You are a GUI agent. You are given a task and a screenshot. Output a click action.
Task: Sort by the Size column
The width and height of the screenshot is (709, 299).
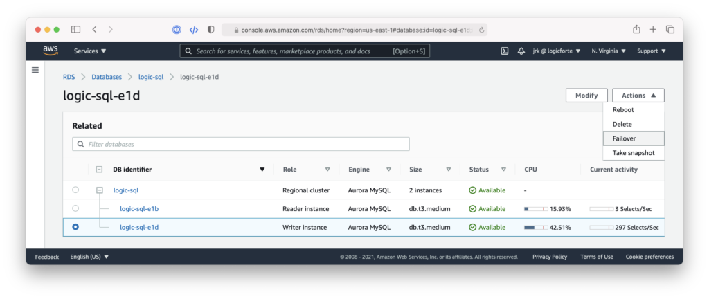pos(449,170)
